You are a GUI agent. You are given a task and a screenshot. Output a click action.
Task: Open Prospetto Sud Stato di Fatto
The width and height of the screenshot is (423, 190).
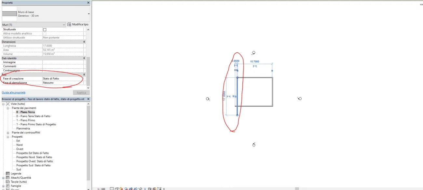coord(34,165)
